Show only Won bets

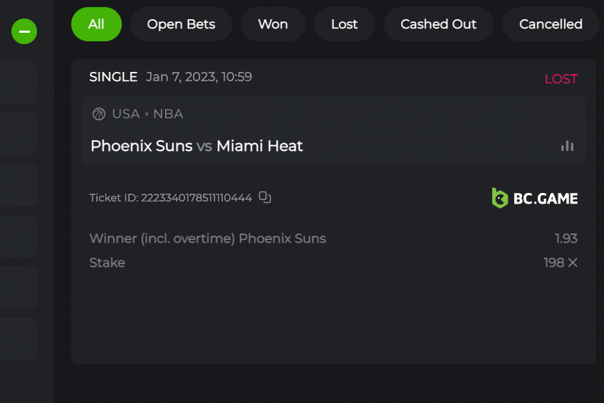click(273, 24)
